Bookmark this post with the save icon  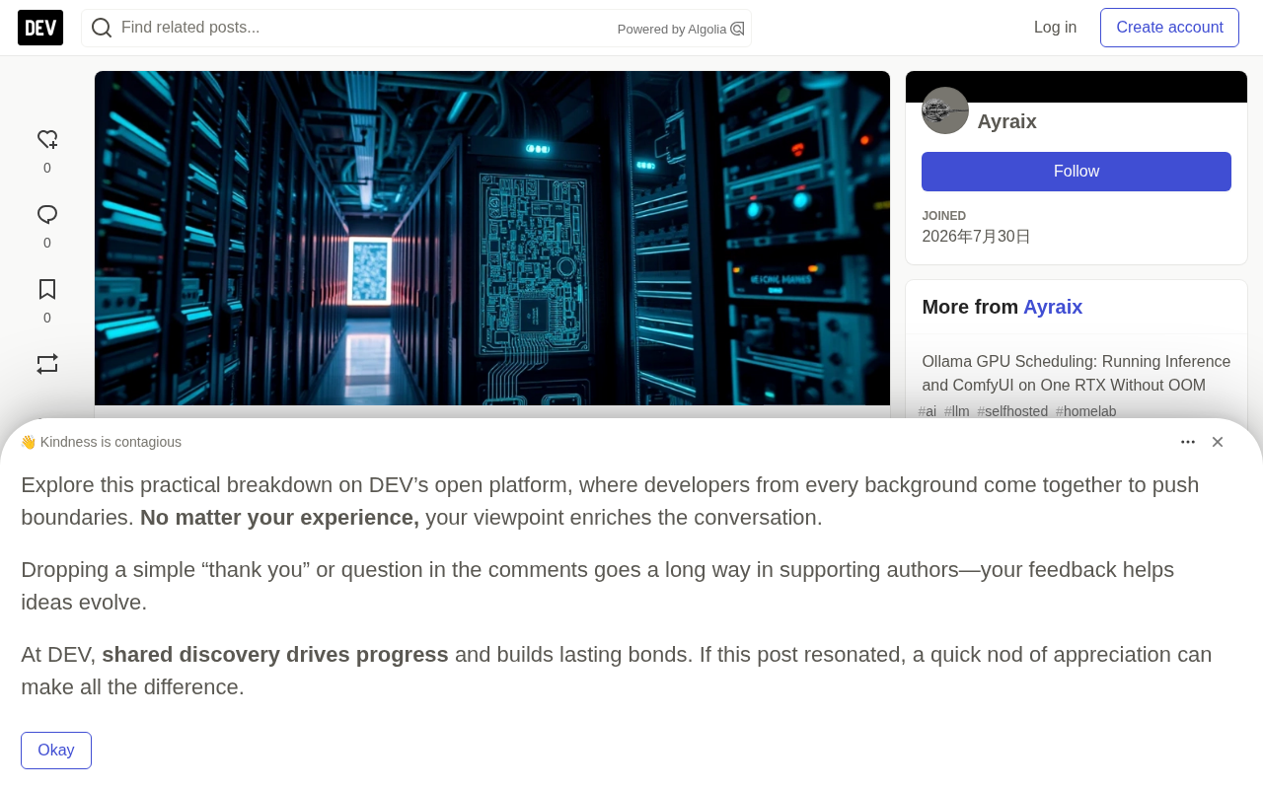point(47,290)
